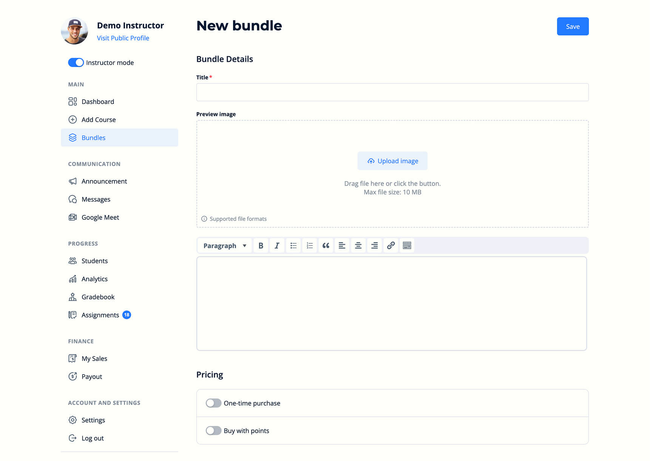Click the My Sales receipt icon
Viewport: 650px width, 461px height.
[x=73, y=359]
